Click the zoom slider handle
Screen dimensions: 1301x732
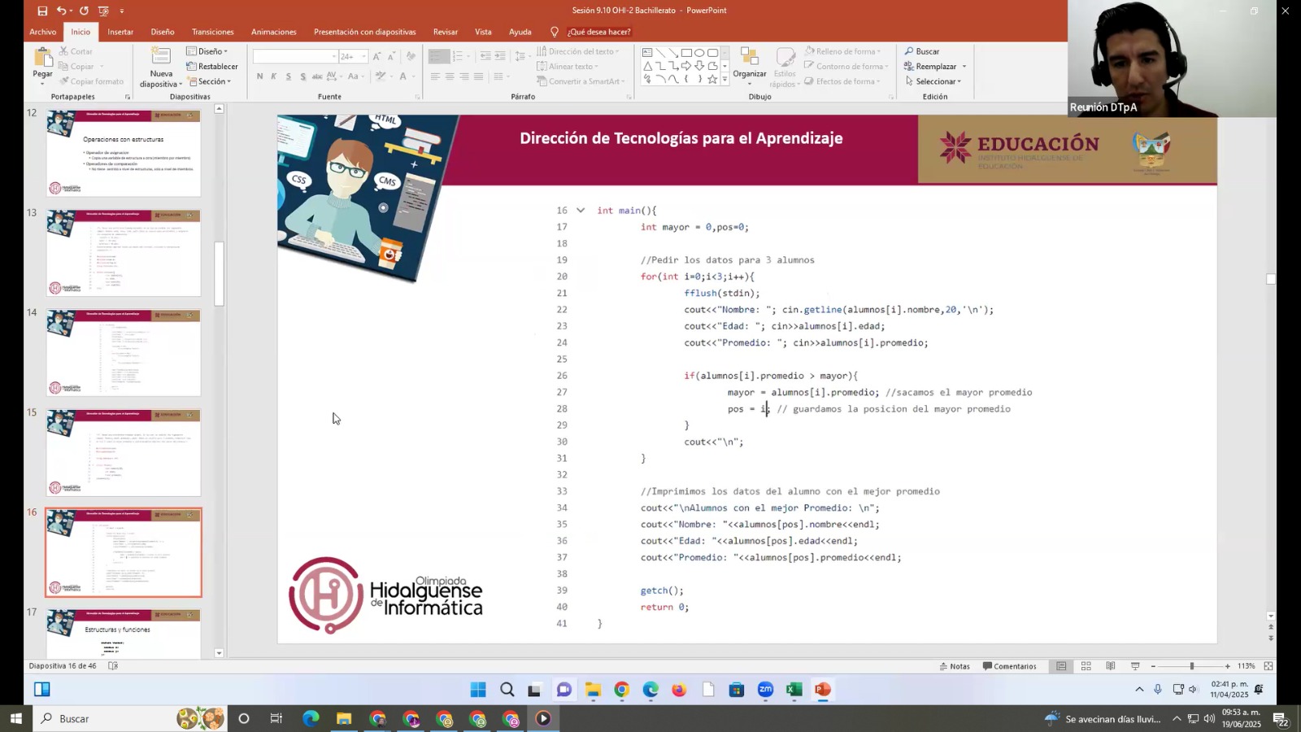1191,666
